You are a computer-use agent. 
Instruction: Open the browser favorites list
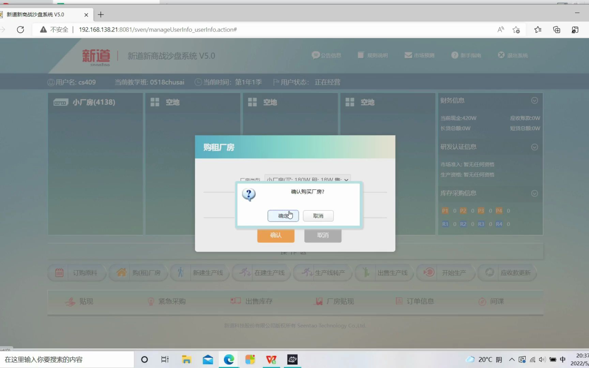[538, 30]
